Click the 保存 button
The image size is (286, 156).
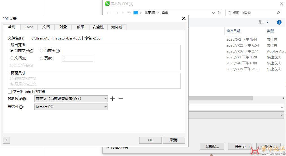coord(240,146)
